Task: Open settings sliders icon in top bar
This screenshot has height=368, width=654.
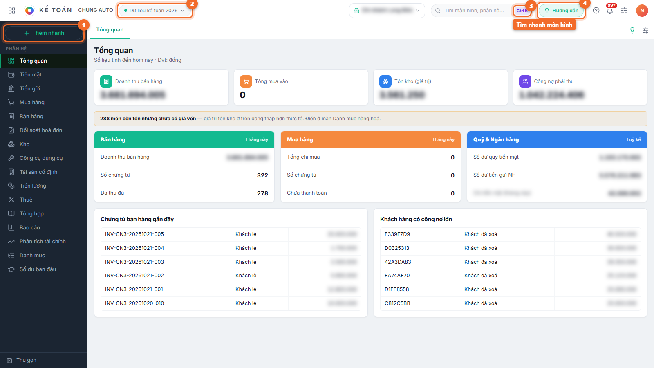Action: pos(624,11)
